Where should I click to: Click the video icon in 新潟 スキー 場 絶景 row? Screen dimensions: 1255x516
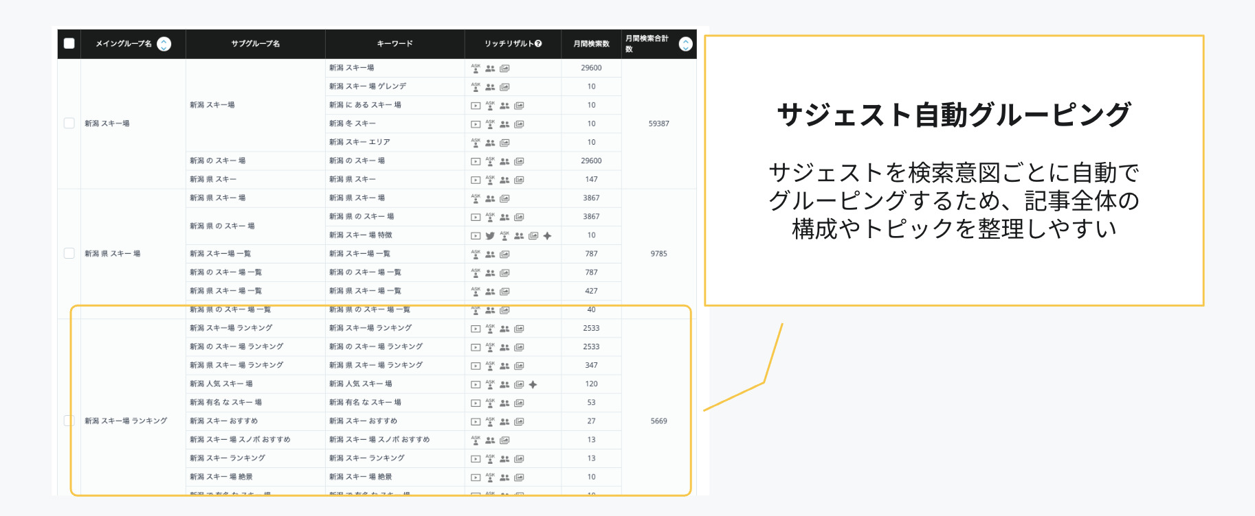point(476,477)
